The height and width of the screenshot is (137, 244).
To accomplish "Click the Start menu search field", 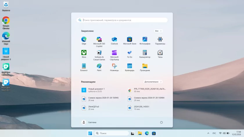I will (122, 20).
